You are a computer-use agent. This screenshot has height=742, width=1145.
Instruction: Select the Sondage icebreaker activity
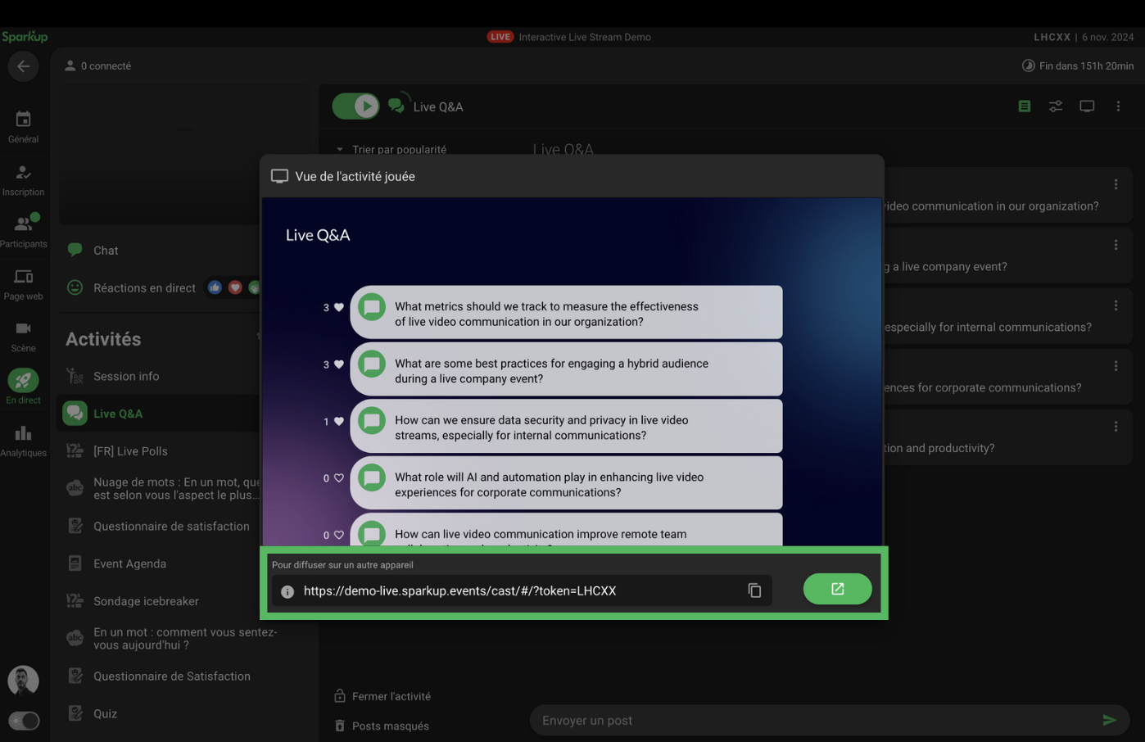pyautogui.click(x=146, y=601)
